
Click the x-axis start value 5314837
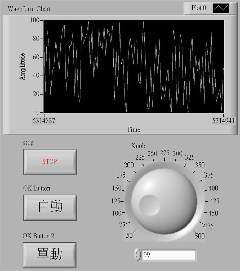coord(44,121)
